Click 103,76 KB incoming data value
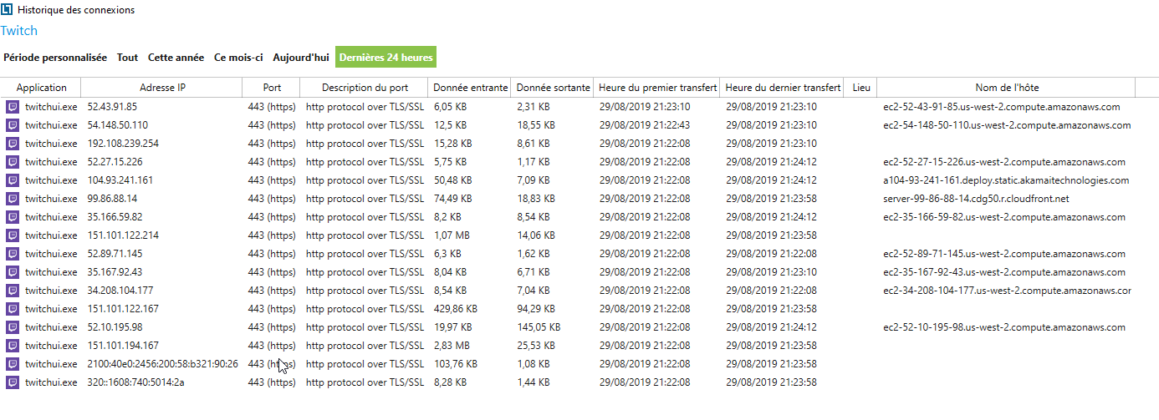The image size is (1159, 420). pyautogui.click(x=456, y=364)
